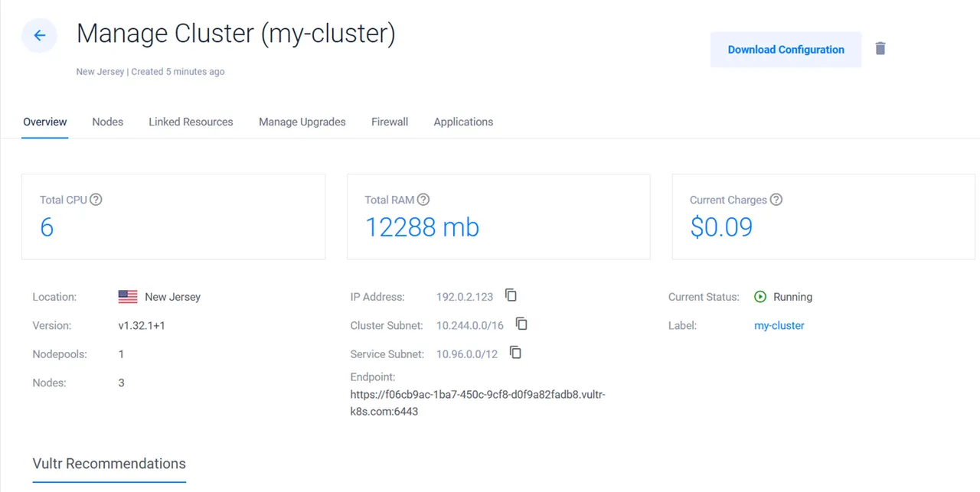Copy the Cluster Subnet value
The width and height of the screenshot is (980, 492).
(521, 324)
